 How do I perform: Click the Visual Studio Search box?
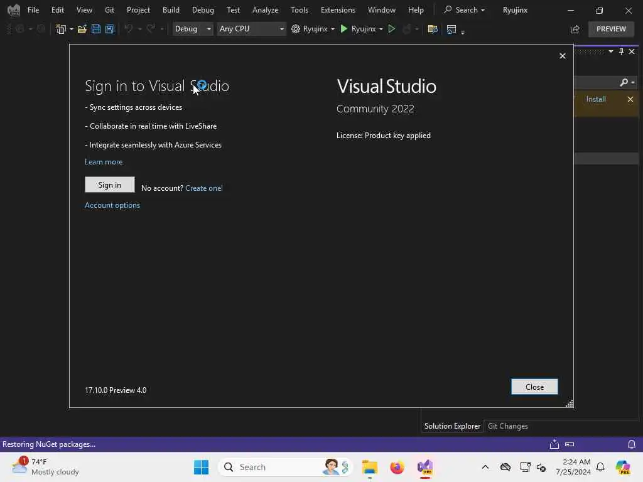tap(464, 10)
